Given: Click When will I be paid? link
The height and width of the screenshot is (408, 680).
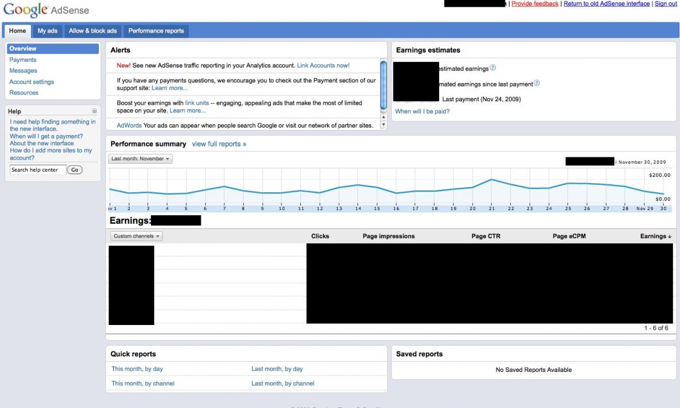Looking at the screenshot, I should tap(423, 112).
